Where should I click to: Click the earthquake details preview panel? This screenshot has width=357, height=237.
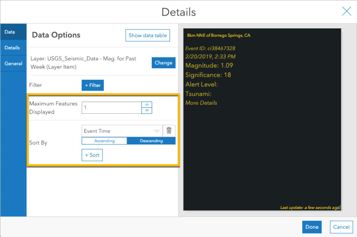pos(262,152)
